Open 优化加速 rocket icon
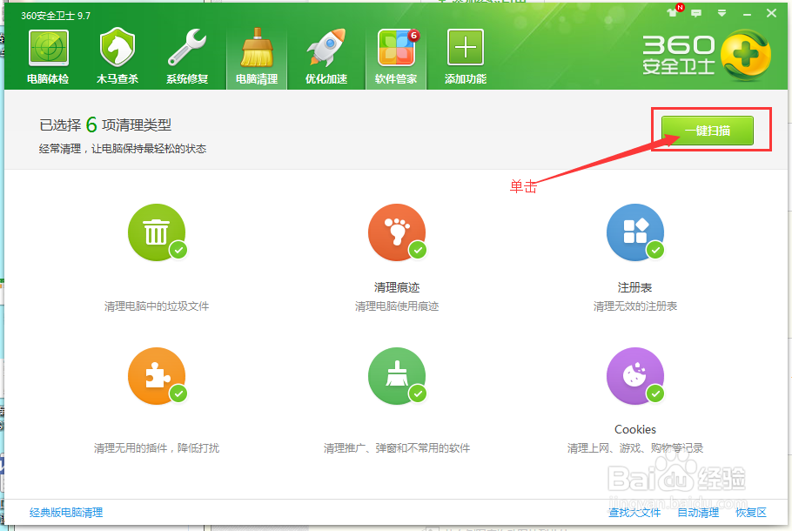This screenshot has height=531, width=792. point(326,48)
